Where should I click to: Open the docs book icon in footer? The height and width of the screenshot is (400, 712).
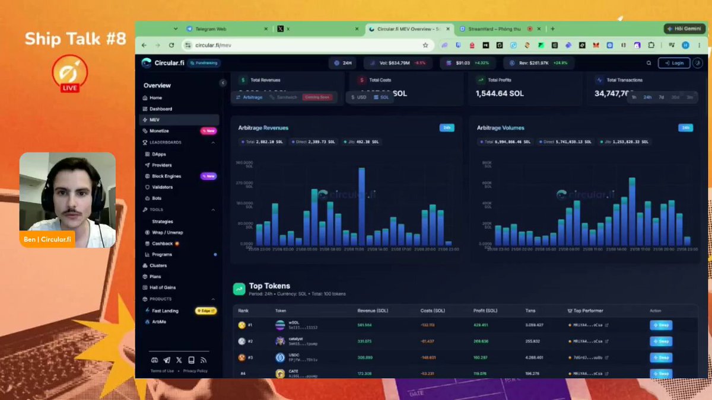(191, 360)
